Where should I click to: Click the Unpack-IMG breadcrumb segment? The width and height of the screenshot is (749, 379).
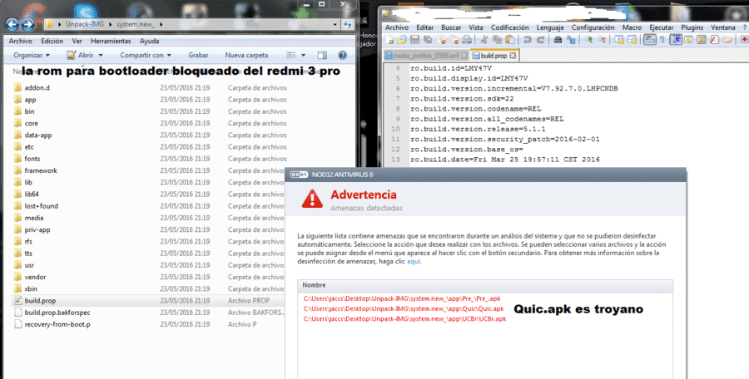tap(85, 24)
